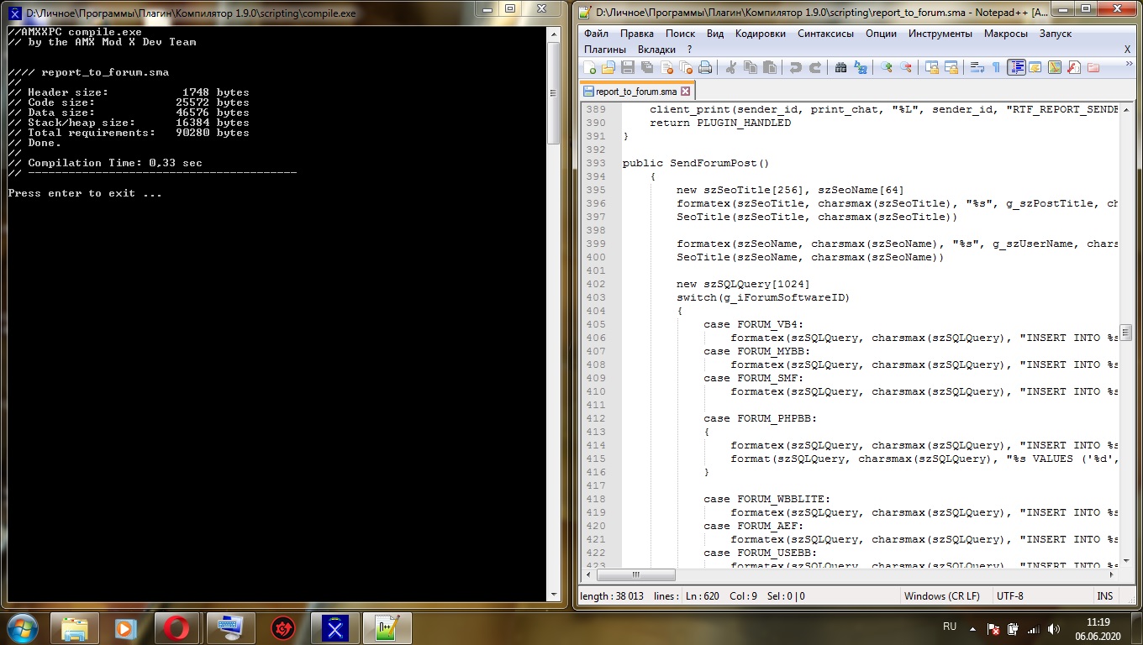Create a new file in Notepad++ toolbar
The height and width of the screenshot is (645, 1143).
point(591,68)
